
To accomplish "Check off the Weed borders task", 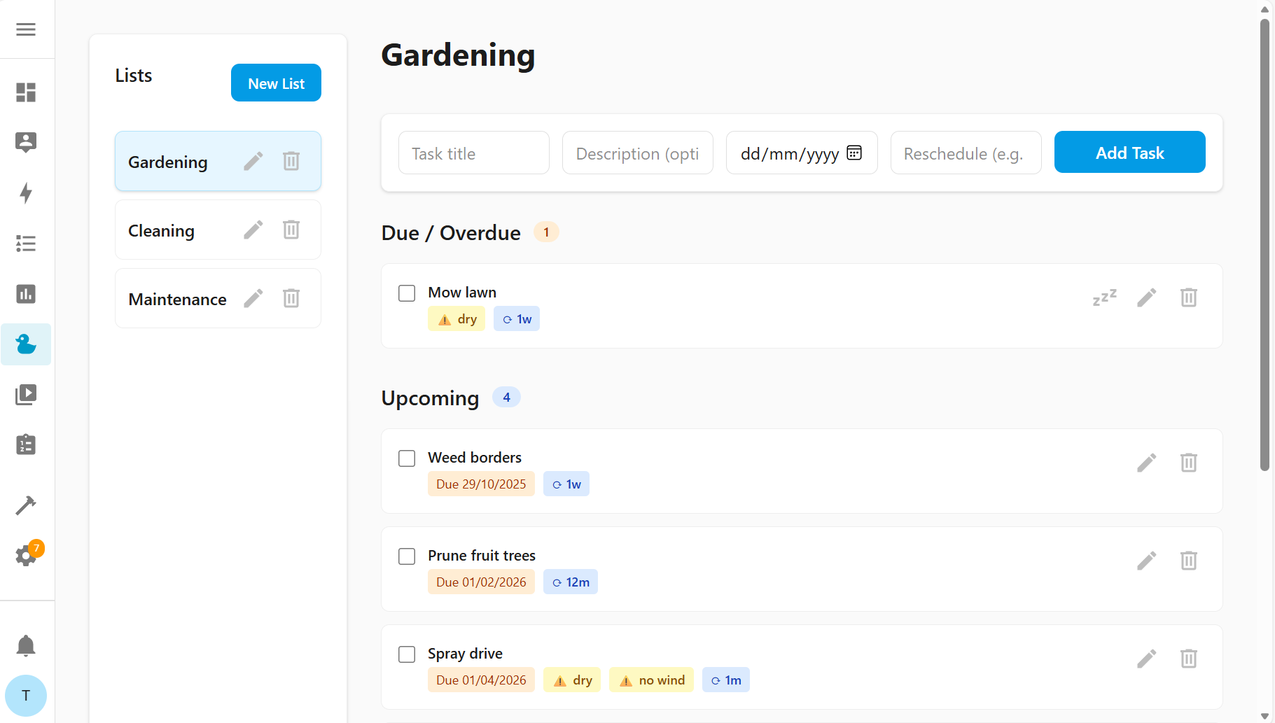I will click(x=407, y=458).
